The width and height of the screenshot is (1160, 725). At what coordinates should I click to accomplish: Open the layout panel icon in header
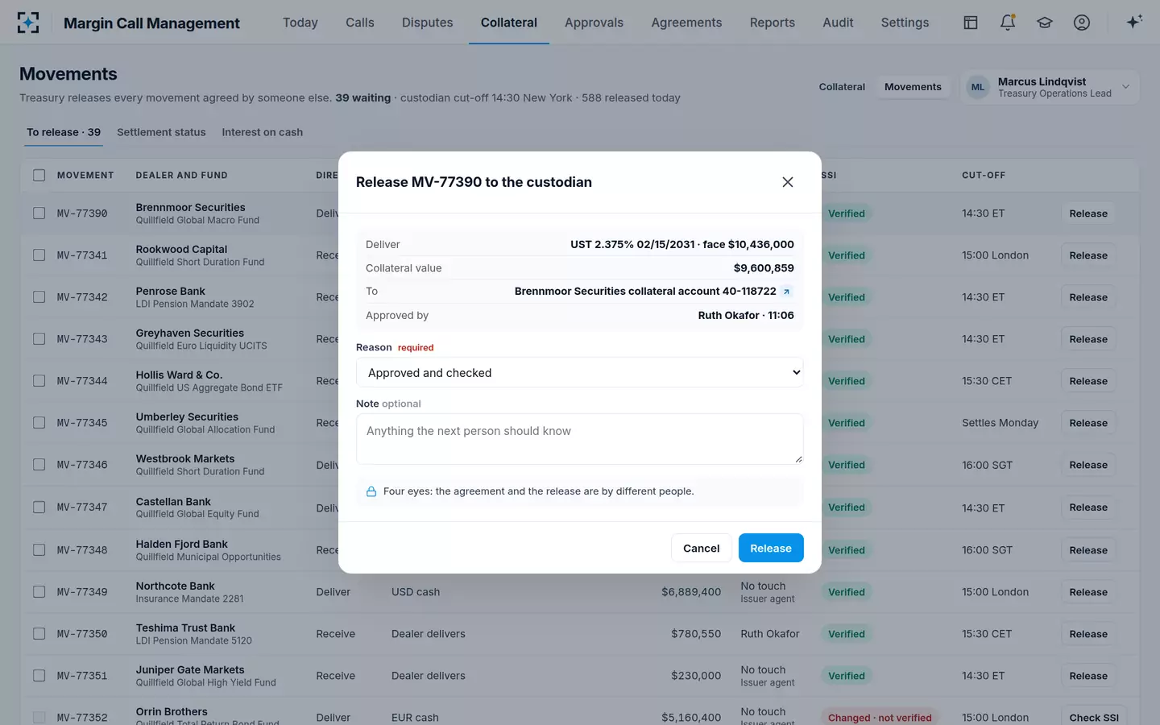(971, 23)
